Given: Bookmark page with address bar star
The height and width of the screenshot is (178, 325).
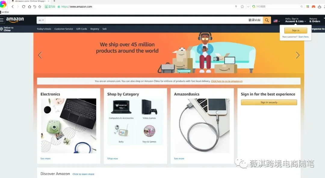Looking at the screenshot, I should [x=242, y=7].
